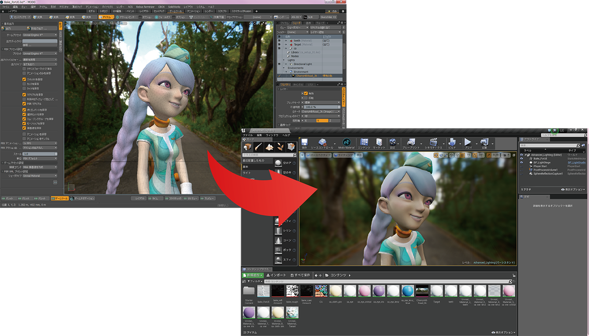Adjust the opacity 100.0 % slider in MODO

[322, 106]
